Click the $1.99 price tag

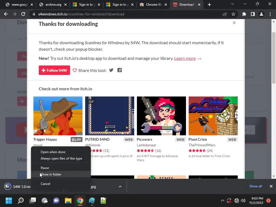pos(76,140)
